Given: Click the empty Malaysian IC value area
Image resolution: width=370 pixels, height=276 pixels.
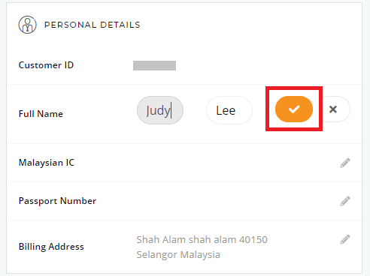Looking at the screenshot, I should (233, 163).
